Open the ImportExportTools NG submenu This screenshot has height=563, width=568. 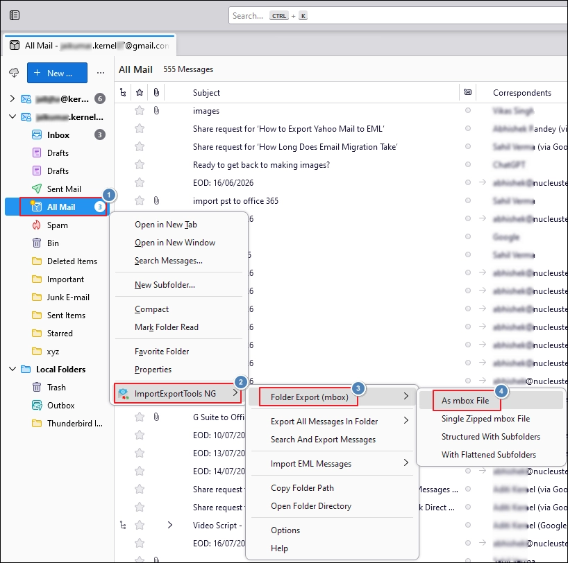coord(178,393)
